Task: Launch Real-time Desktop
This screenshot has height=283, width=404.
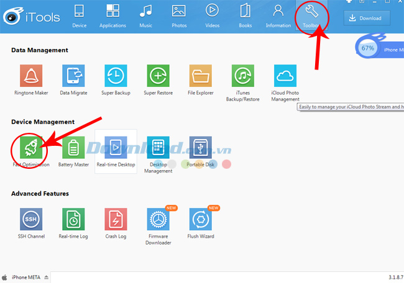Action: (115, 148)
